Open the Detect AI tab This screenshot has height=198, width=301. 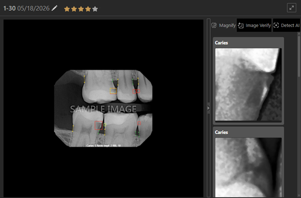tap(286, 25)
